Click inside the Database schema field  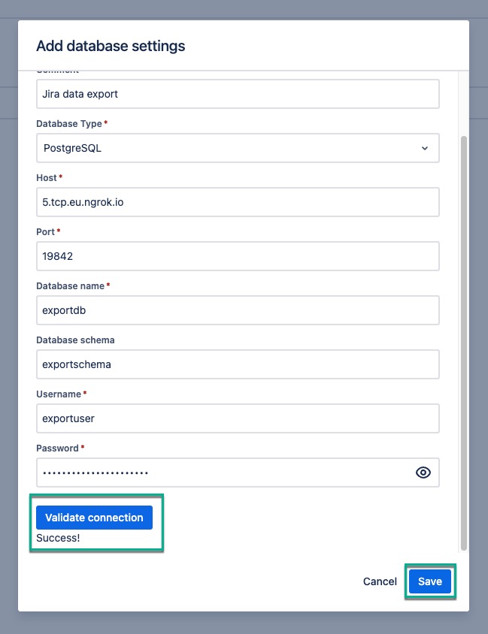[x=238, y=364]
